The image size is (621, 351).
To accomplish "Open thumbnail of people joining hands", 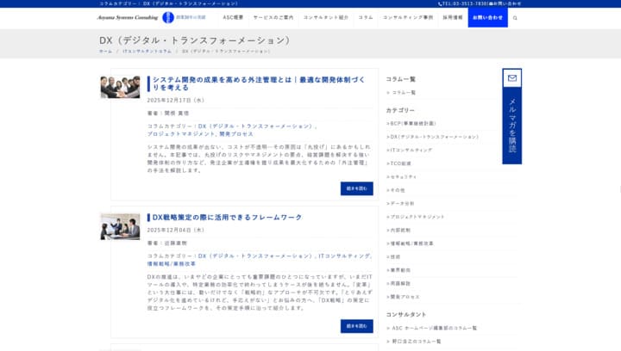I will tap(120, 87).
